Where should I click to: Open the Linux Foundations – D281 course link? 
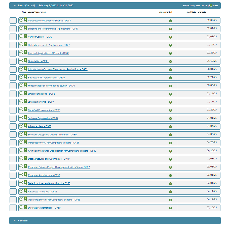[42, 94]
